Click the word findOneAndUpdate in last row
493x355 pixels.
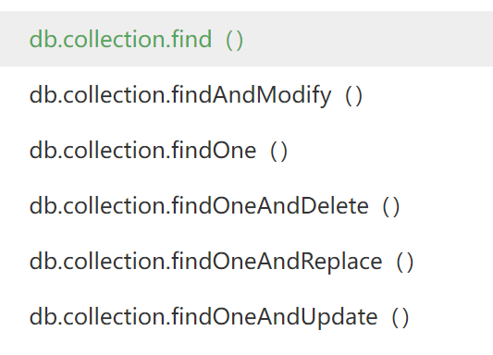coord(275,318)
